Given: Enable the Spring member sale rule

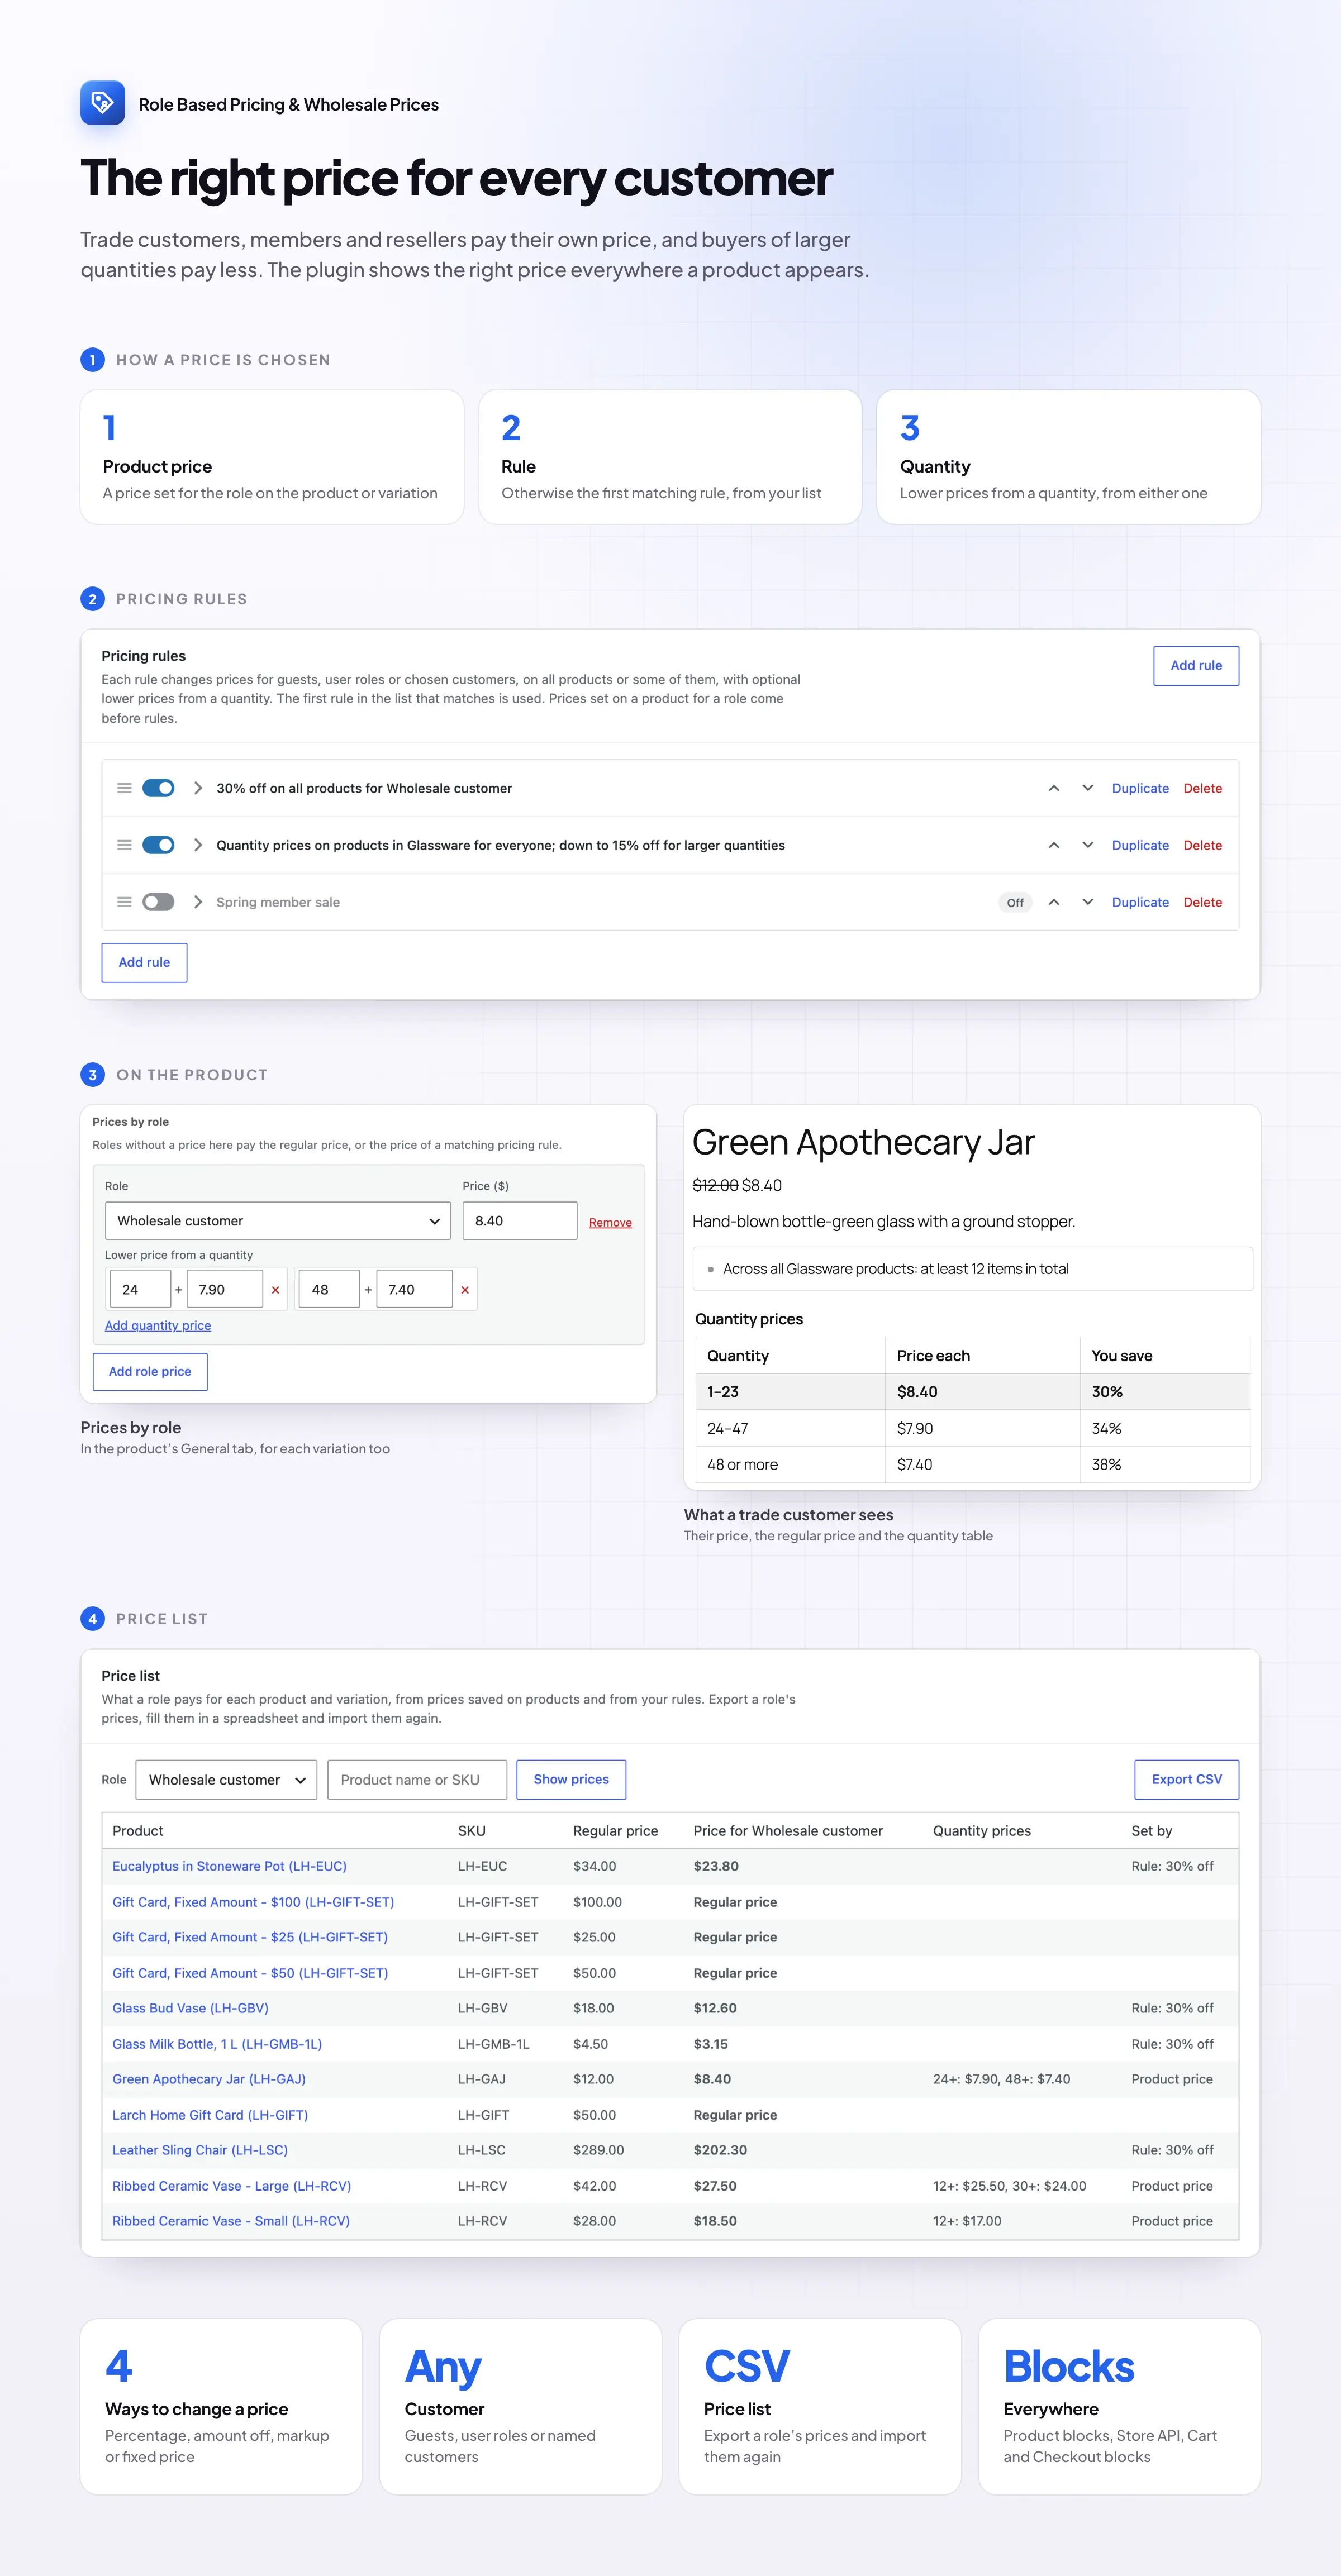Looking at the screenshot, I should click(158, 902).
